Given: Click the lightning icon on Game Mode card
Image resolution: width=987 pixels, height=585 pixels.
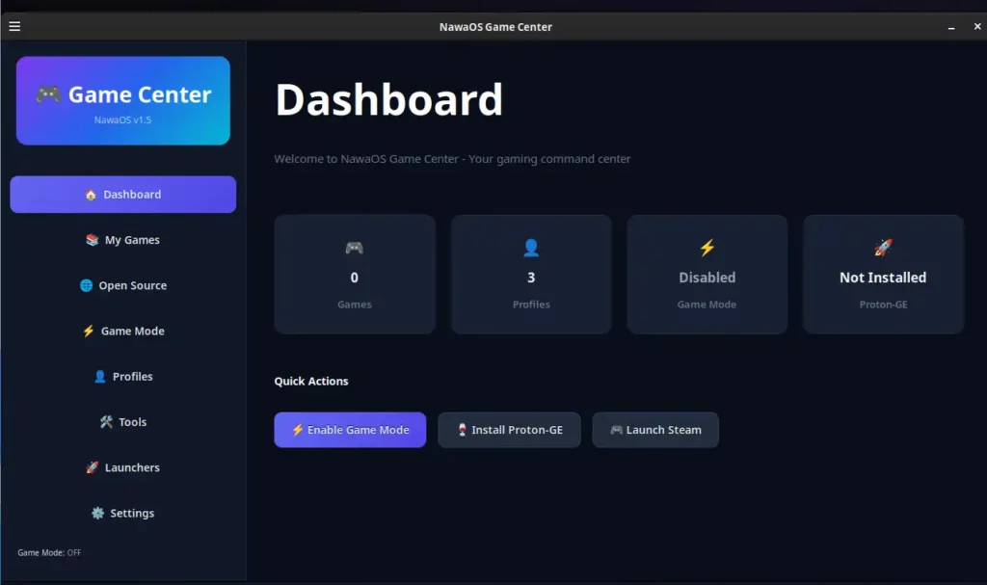Looking at the screenshot, I should tap(707, 248).
